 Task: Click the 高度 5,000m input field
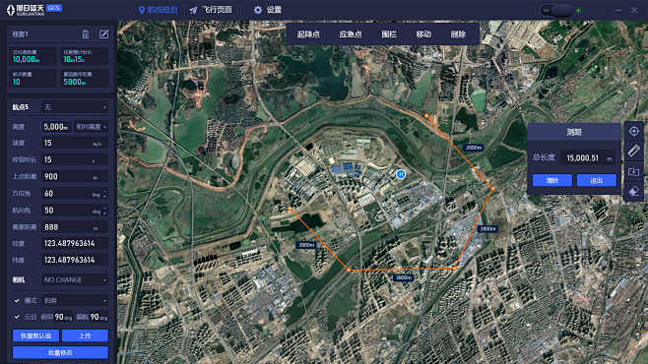click(56, 127)
